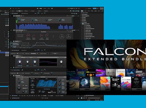Image resolution: width=146 pixels, height=108 pixels.
Task: Toggle the metronome icon beside the tempo
Action: pos(74,8)
